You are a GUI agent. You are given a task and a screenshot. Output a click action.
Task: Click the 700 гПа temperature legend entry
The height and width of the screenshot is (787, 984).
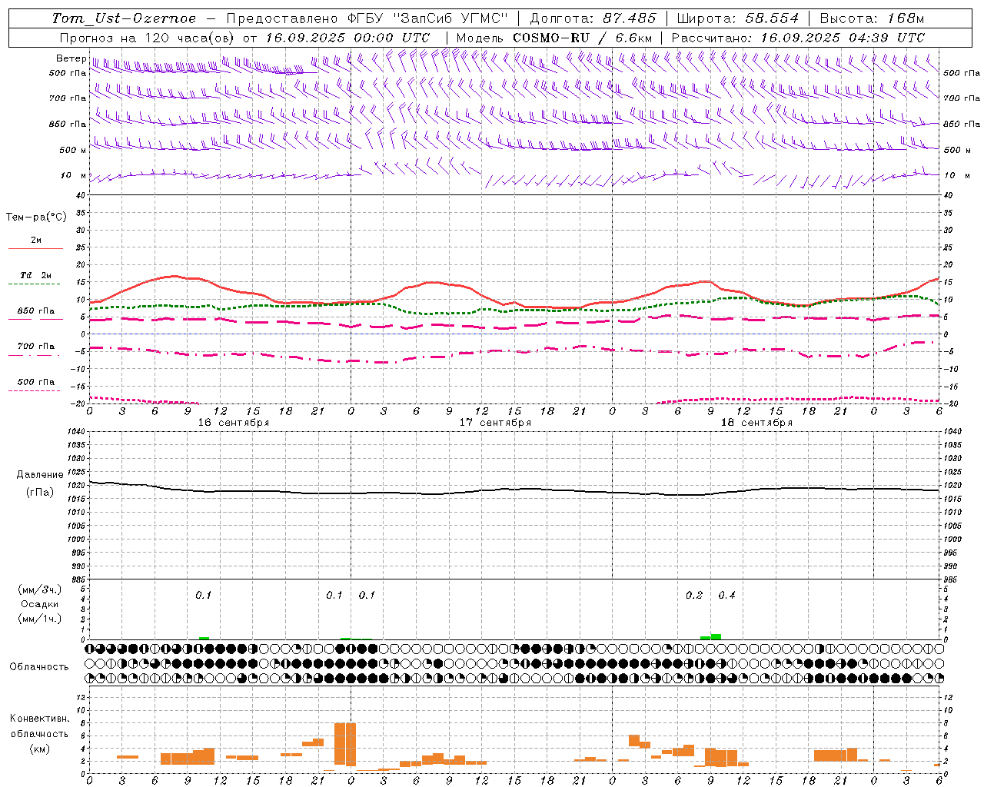pos(35,347)
